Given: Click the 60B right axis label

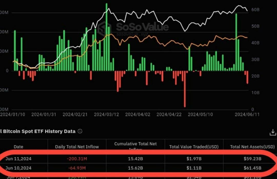Looking at the screenshot, I should tap(255, 10).
